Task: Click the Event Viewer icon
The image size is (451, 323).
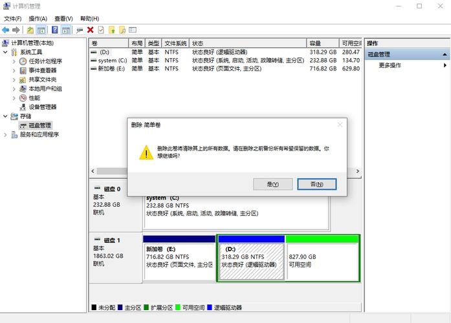Action: tap(23, 70)
